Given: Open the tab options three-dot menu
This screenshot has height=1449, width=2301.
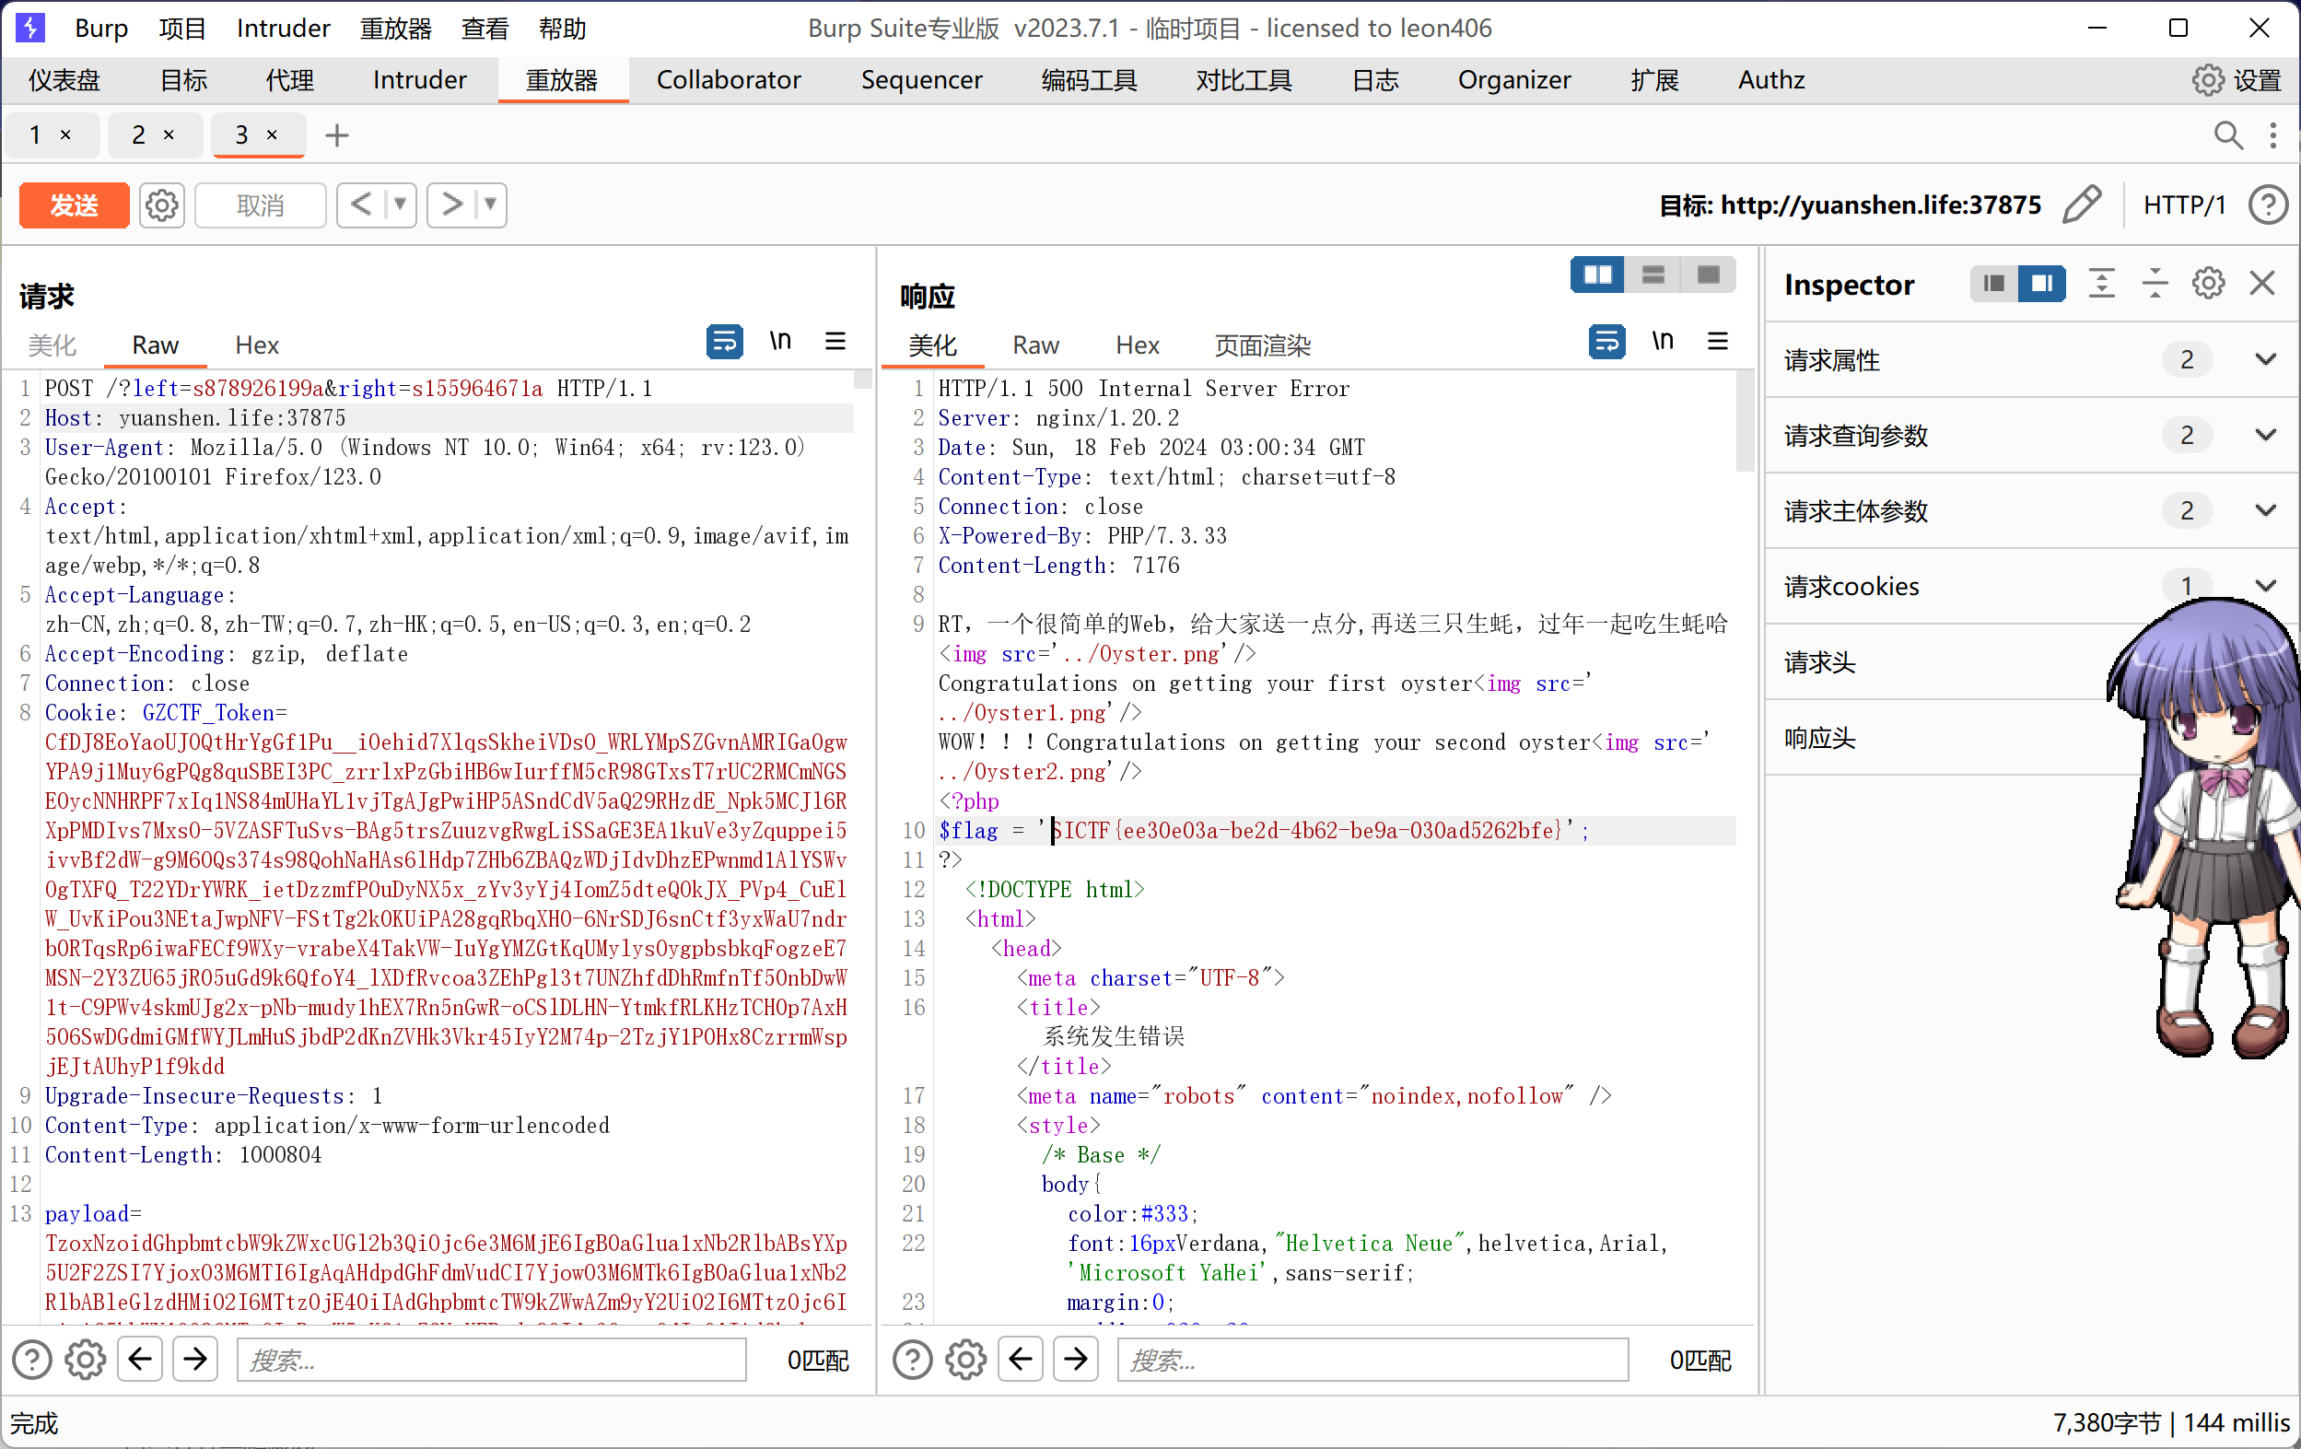Looking at the screenshot, I should (2273, 134).
